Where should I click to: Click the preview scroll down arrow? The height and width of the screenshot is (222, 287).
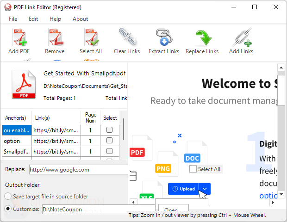click(281, 194)
